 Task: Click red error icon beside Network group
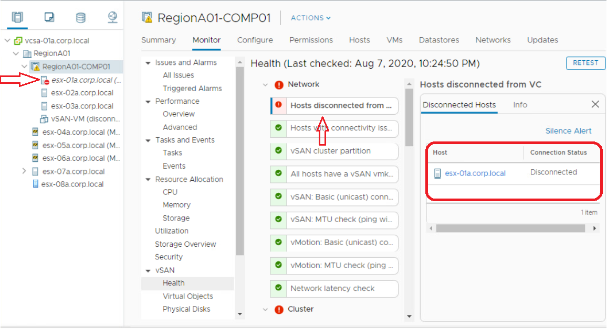coord(279,84)
